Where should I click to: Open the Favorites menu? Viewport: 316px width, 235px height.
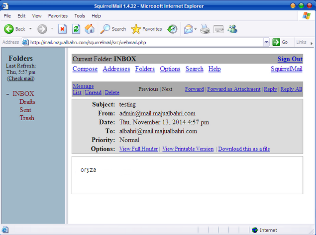tap(58, 16)
